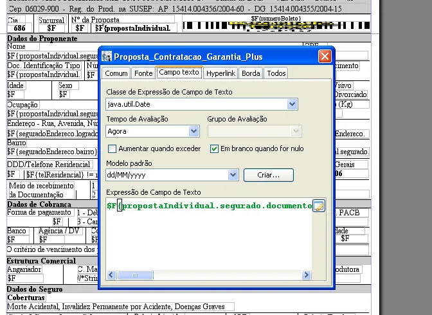
Task: Select the Forma de pagamento label
Action: click(x=39, y=213)
